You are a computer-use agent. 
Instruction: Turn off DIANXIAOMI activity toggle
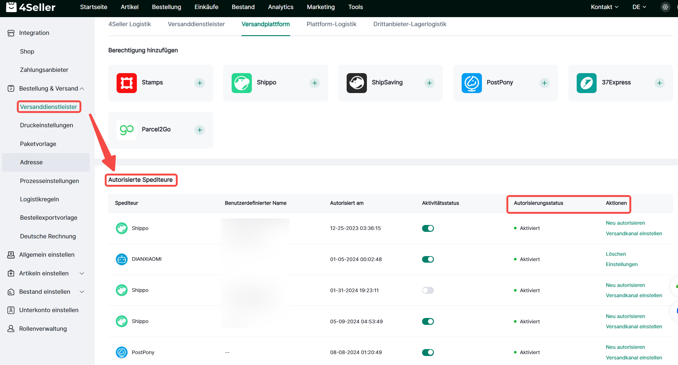click(x=428, y=259)
